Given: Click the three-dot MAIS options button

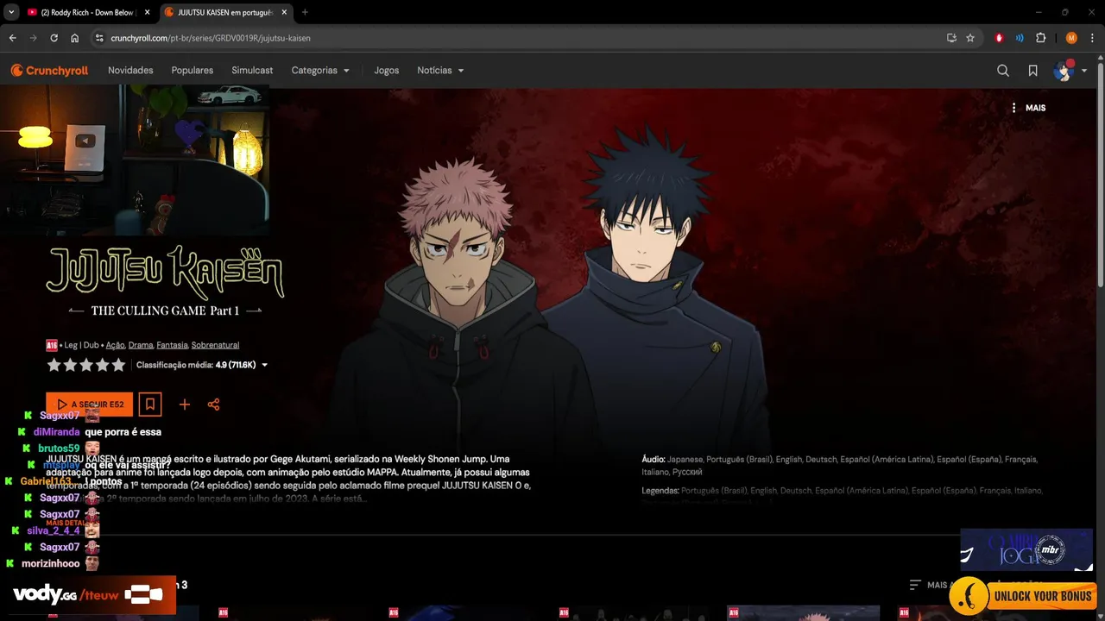Looking at the screenshot, I should click(x=1028, y=108).
